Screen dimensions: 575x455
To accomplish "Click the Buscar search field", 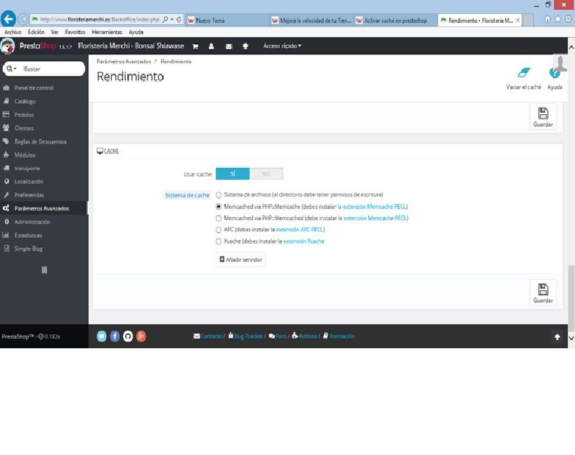I will click(x=52, y=68).
